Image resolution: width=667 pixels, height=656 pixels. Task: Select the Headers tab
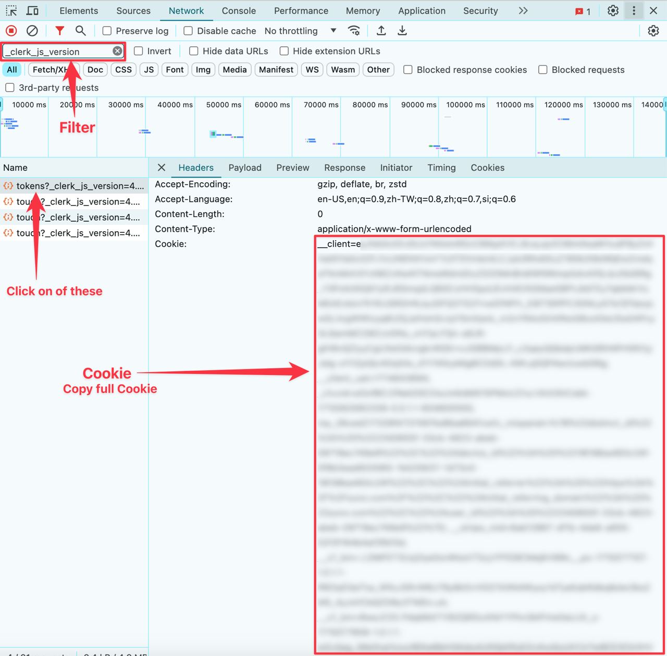coord(196,168)
